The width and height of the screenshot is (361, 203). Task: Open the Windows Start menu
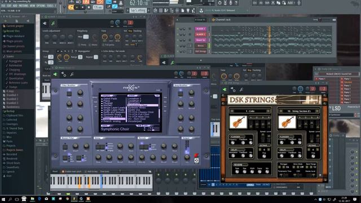3,199
